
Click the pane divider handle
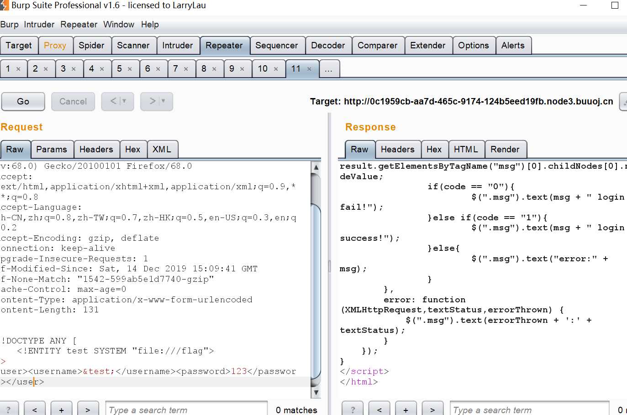tap(329, 266)
